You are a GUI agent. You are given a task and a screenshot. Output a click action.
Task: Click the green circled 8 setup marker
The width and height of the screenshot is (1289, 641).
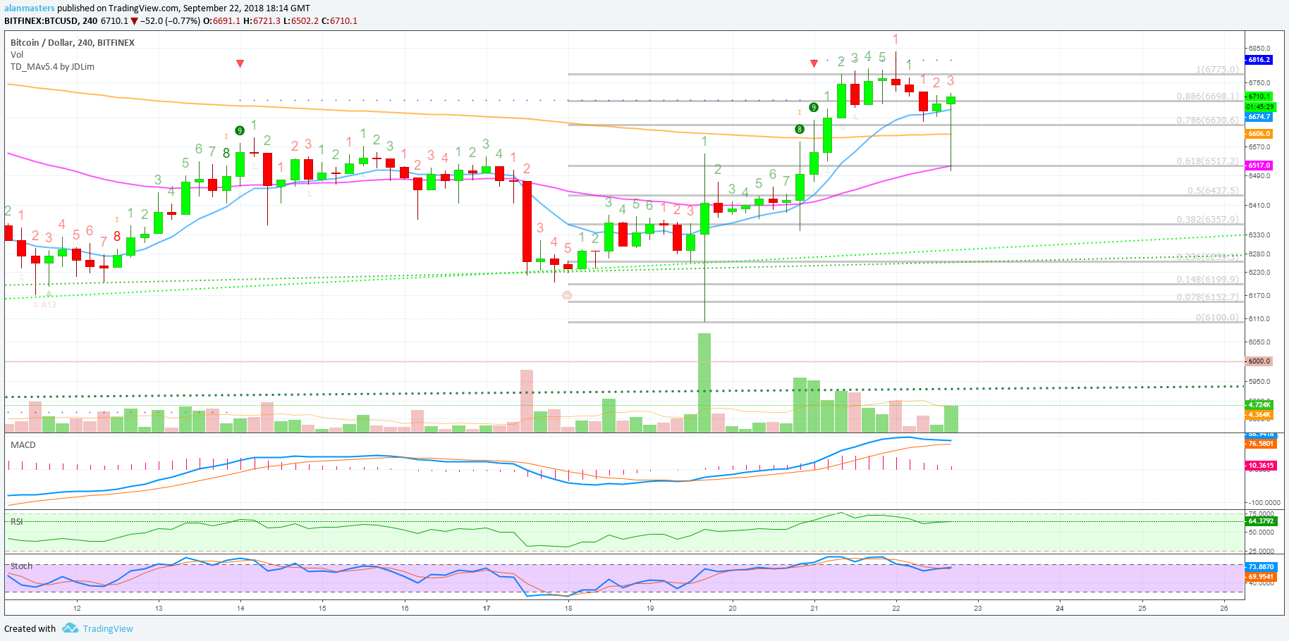coord(800,129)
